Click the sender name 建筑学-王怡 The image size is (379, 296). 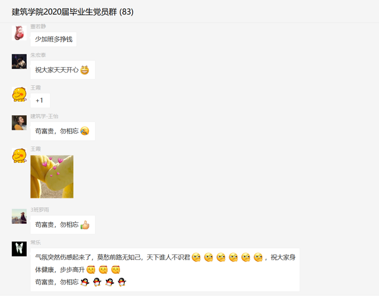pos(44,116)
